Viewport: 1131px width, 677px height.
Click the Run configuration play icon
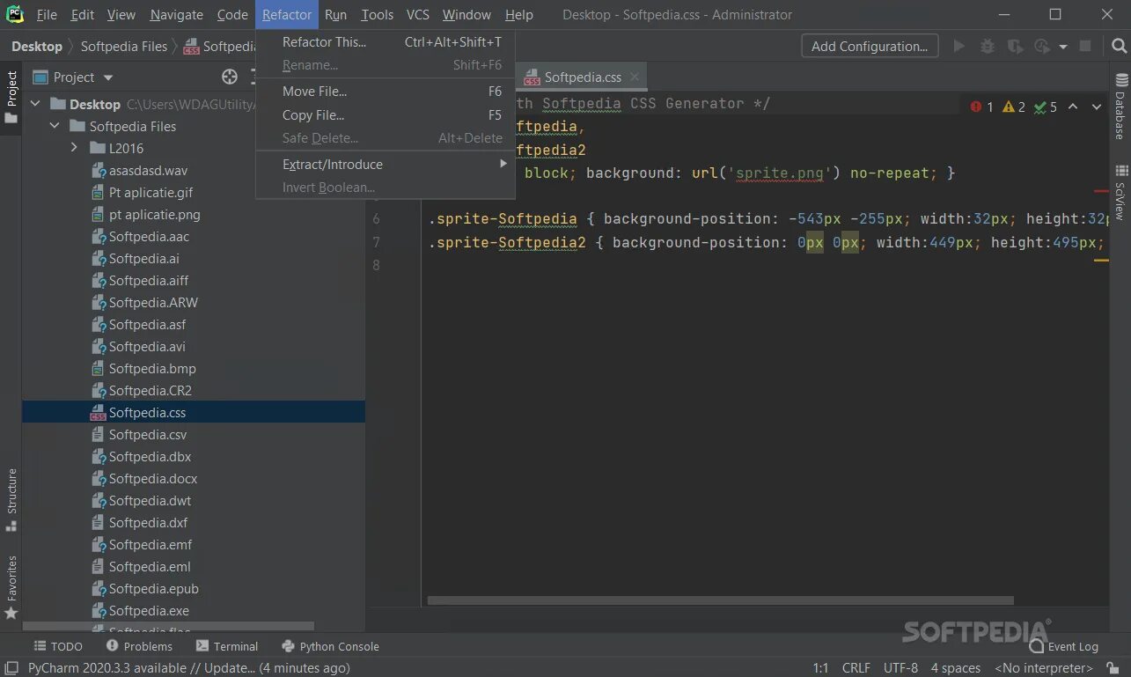(959, 46)
